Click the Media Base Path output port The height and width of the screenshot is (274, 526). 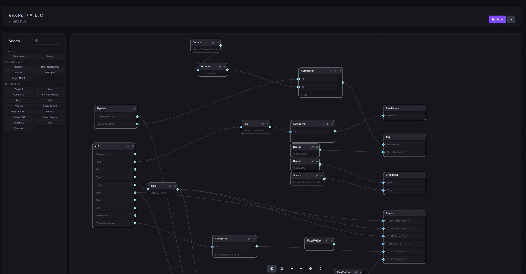137,124
